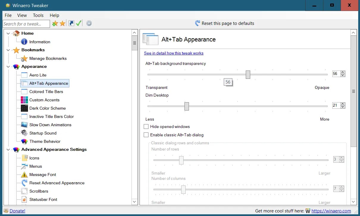Click the tree panel scrollbar down arrow
The width and height of the screenshot is (360, 216).
pos(134,202)
